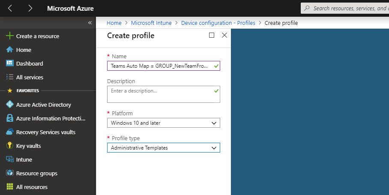Go to Microsoft Intune breadcrumb link
389x195 pixels.
151,23
